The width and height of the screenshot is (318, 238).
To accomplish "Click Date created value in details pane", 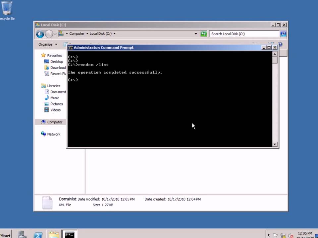I will 184,199.
